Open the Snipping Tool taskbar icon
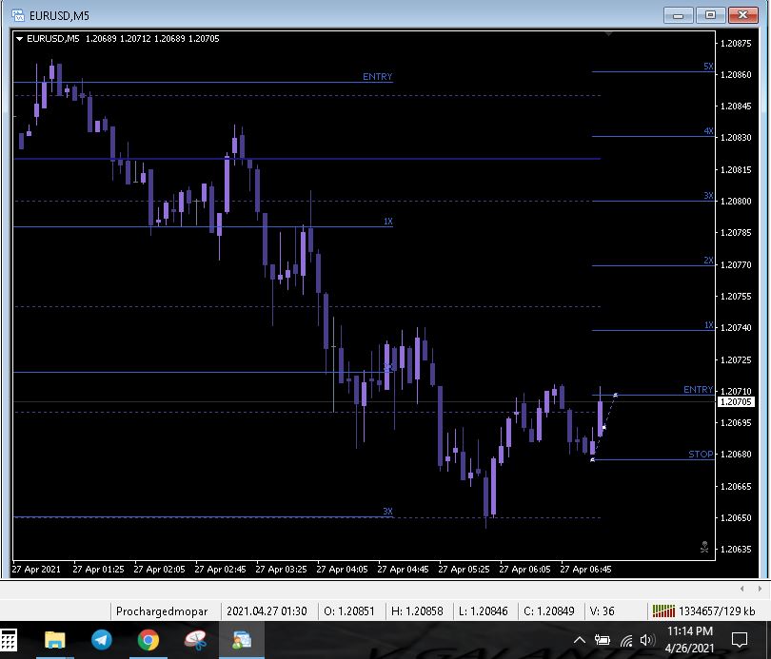771x659 pixels. click(195, 640)
